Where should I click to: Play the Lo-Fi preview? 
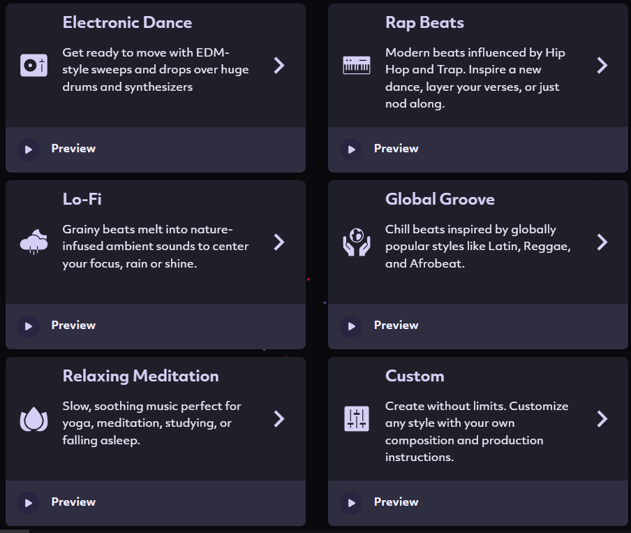click(28, 326)
